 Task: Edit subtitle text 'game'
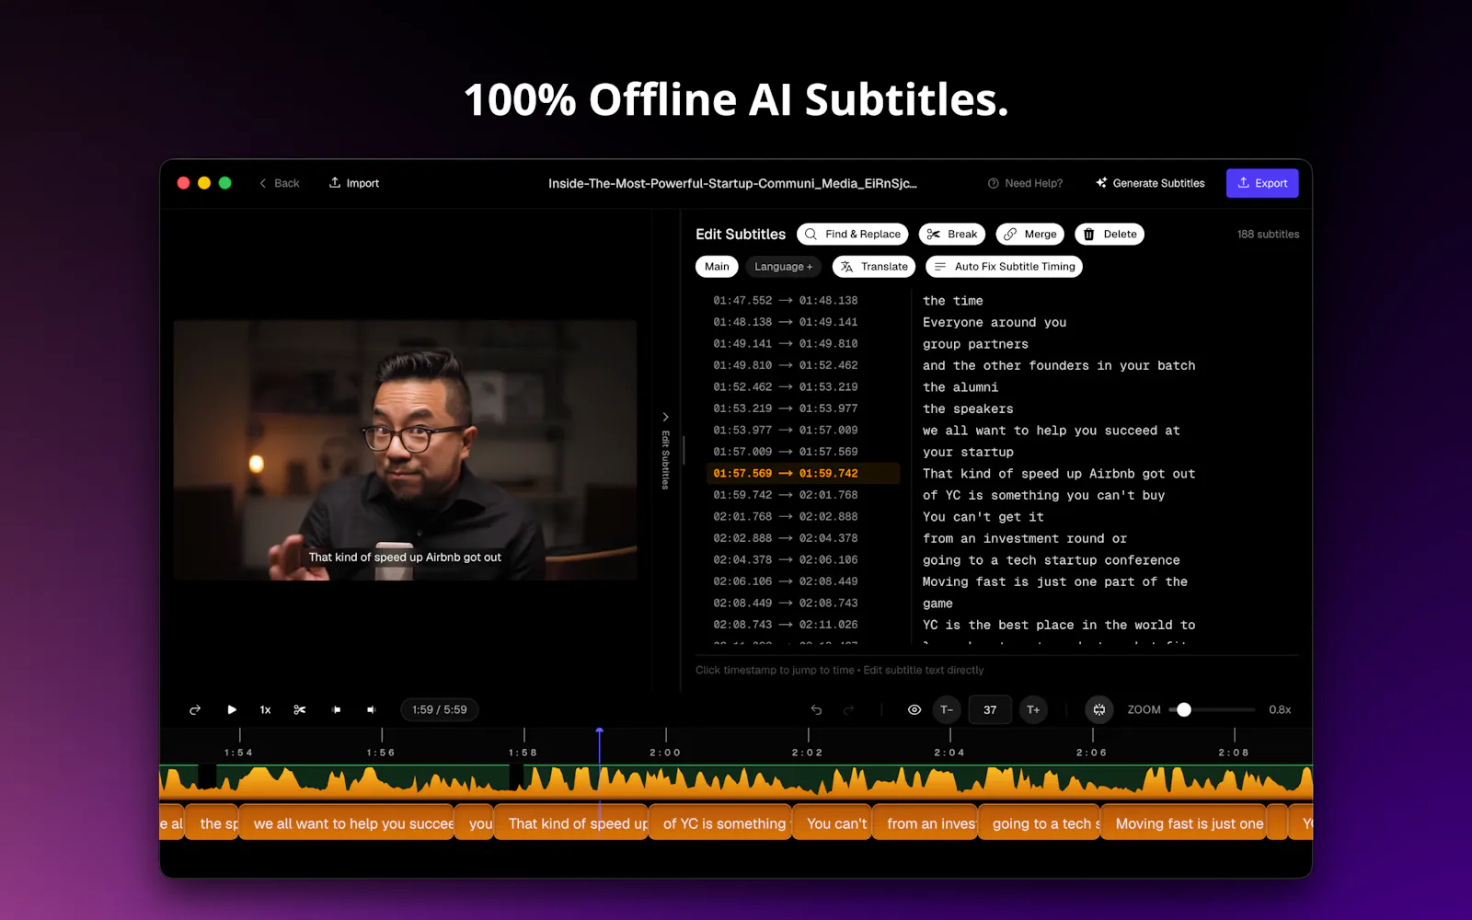click(x=937, y=604)
